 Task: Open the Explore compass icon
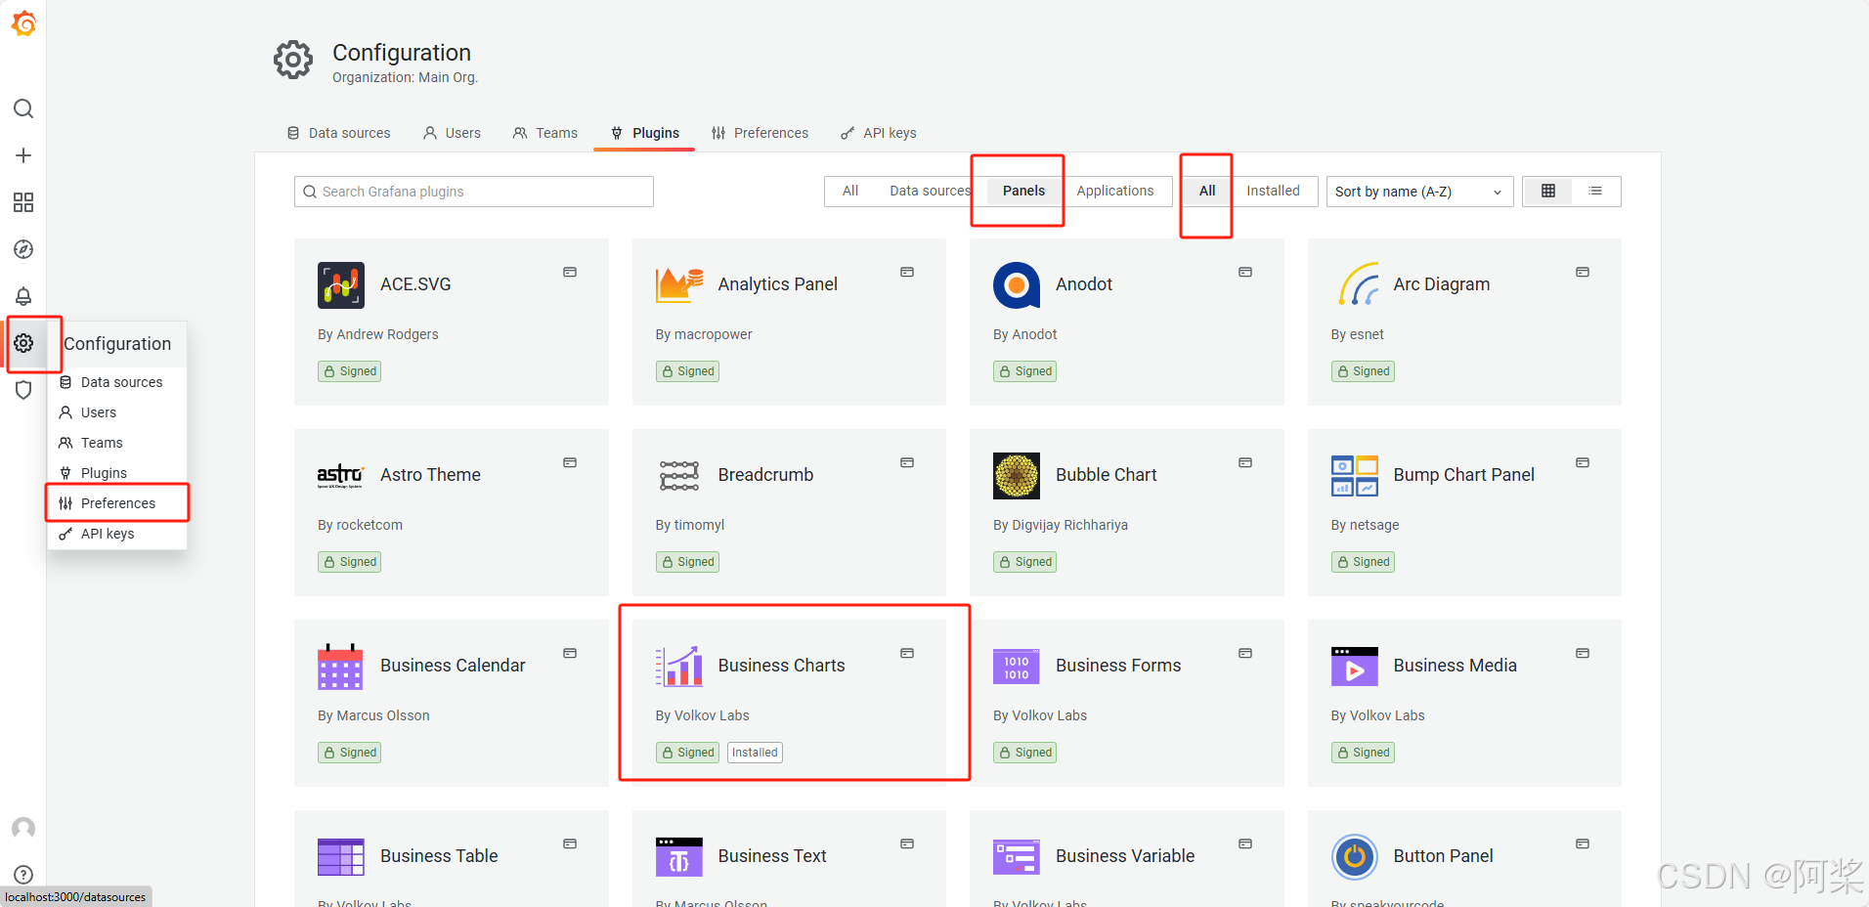point(22,249)
